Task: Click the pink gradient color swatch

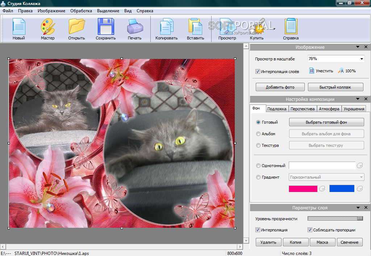Action: click(x=303, y=189)
